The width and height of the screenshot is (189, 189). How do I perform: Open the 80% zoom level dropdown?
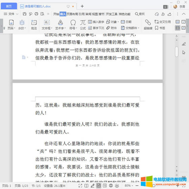click(x=129, y=186)
